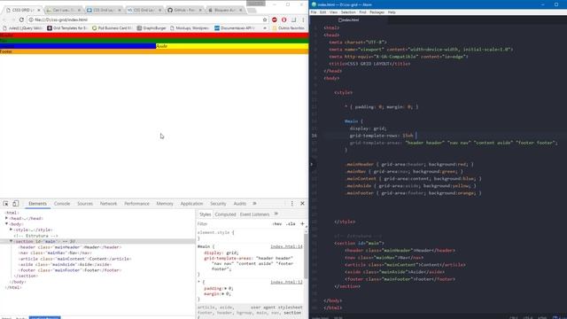Add a new style rule with plus icon
This screenshot has height=319, width=567.
tap(302, 224)
